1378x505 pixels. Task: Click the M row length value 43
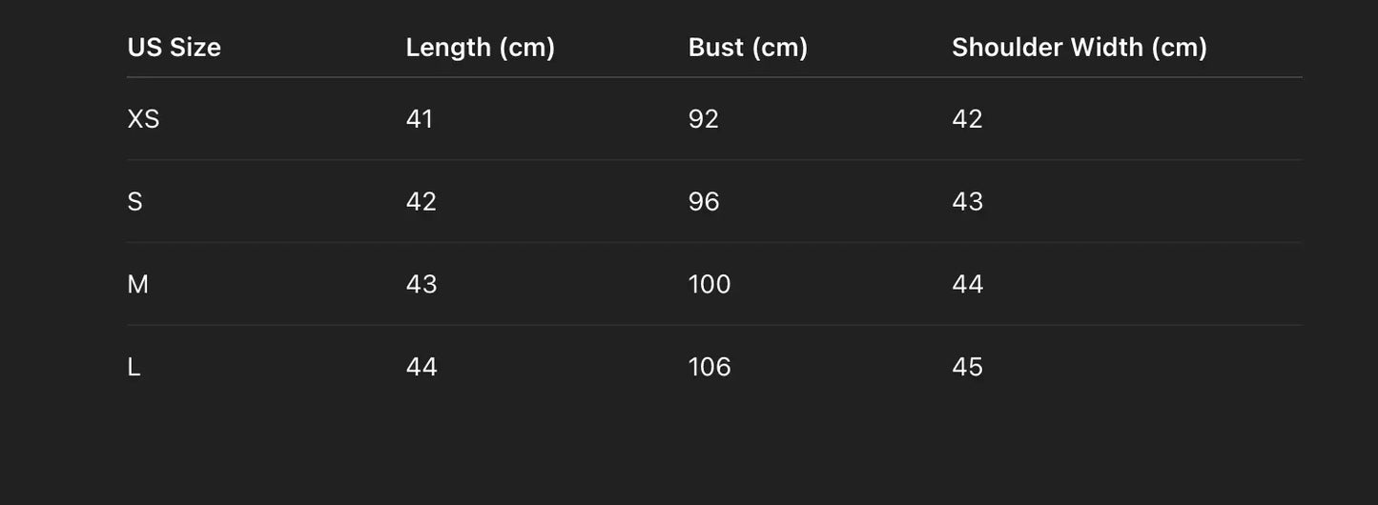tap(421, 285)
